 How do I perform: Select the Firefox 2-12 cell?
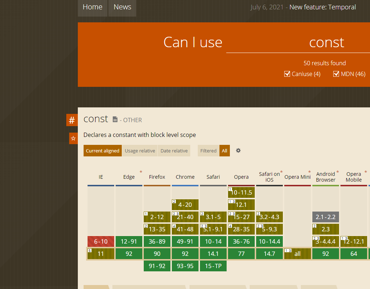point(157,217)
